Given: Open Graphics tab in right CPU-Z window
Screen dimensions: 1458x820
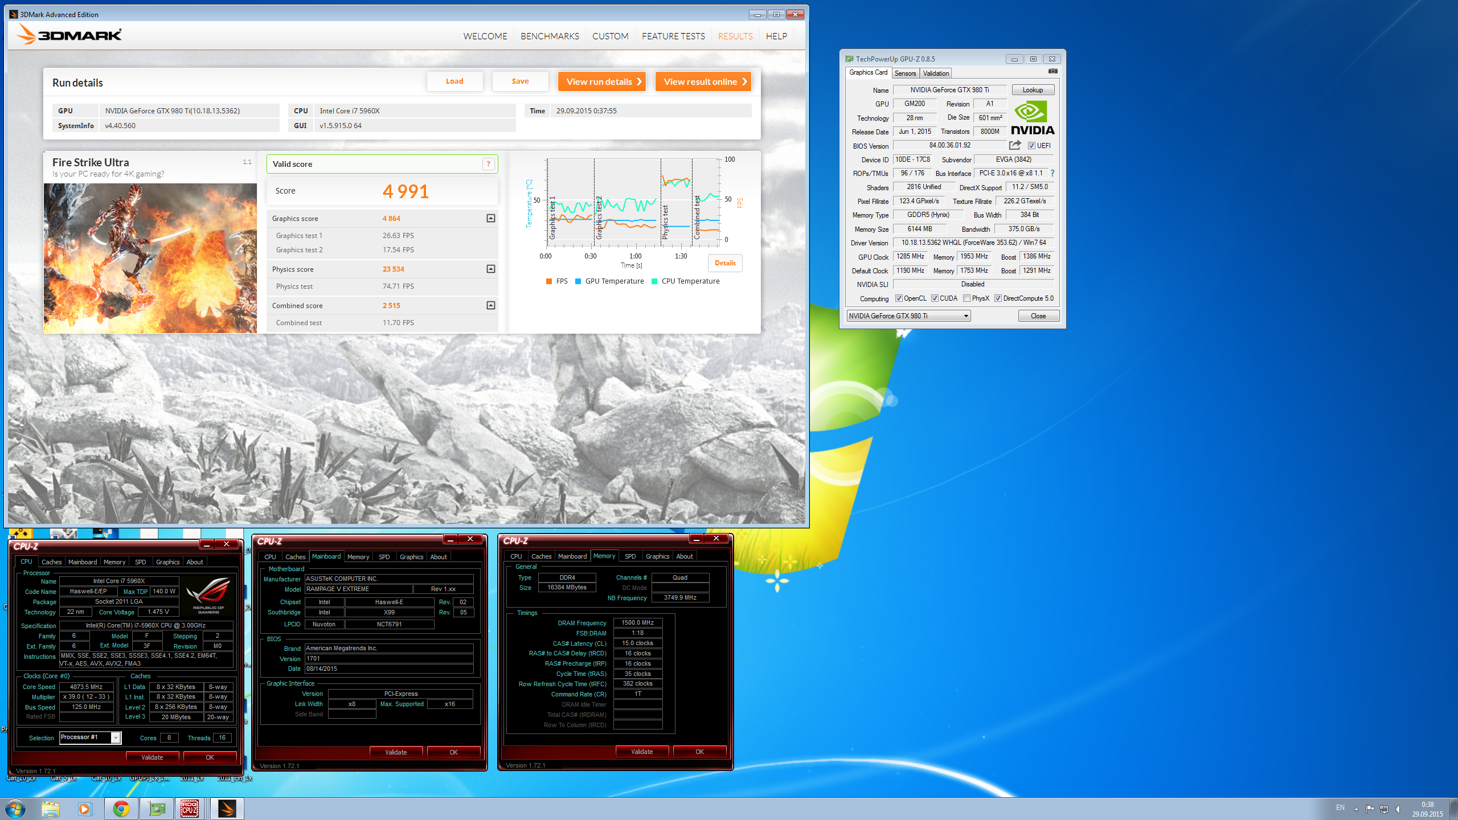Looking at the screenshot, I should pyautogui.click(x=657, y=556).
